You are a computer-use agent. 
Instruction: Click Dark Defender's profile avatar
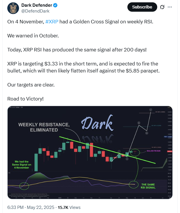13,8
